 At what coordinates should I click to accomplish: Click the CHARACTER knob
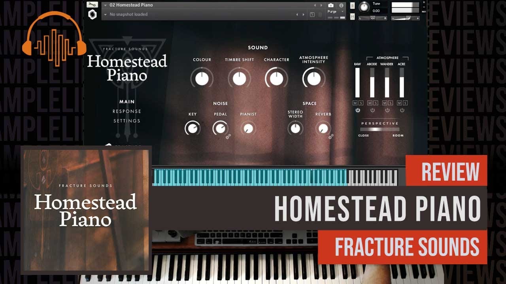click(276, 78)
